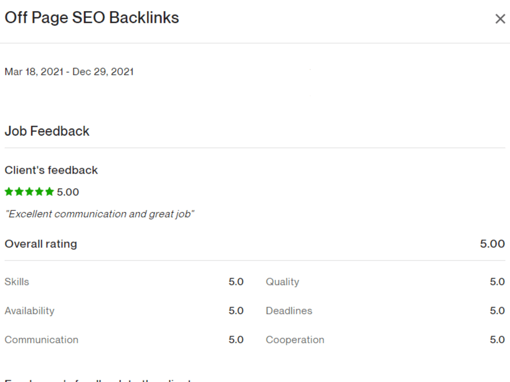Click the Mar 18, 2021 - Dec 29, 2021 date range
This screenshot has width=510, height=382.
69,72
